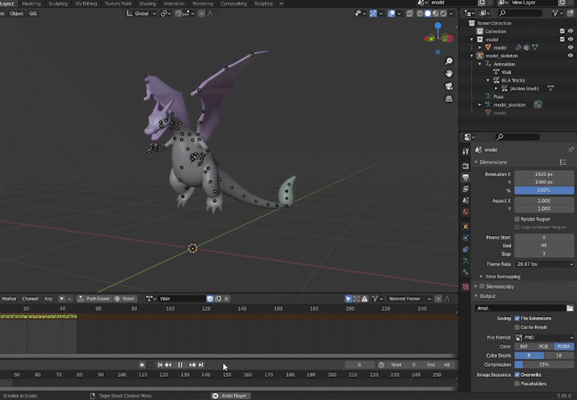Image resolution: width=577 pixels, height=400 pixels.
Task: Jump to the first frame
Action: point(159,365)
